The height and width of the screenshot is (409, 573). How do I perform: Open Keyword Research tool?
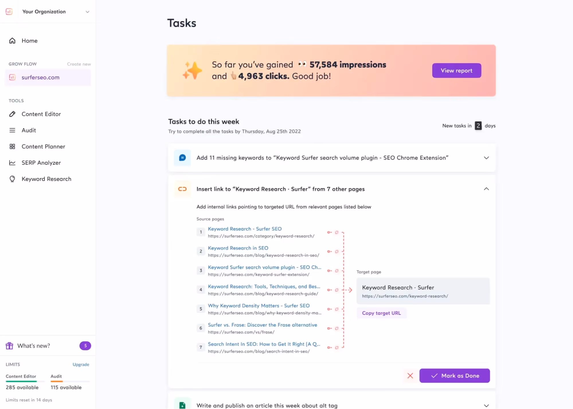pyautogui.click(x=46, y=179)
